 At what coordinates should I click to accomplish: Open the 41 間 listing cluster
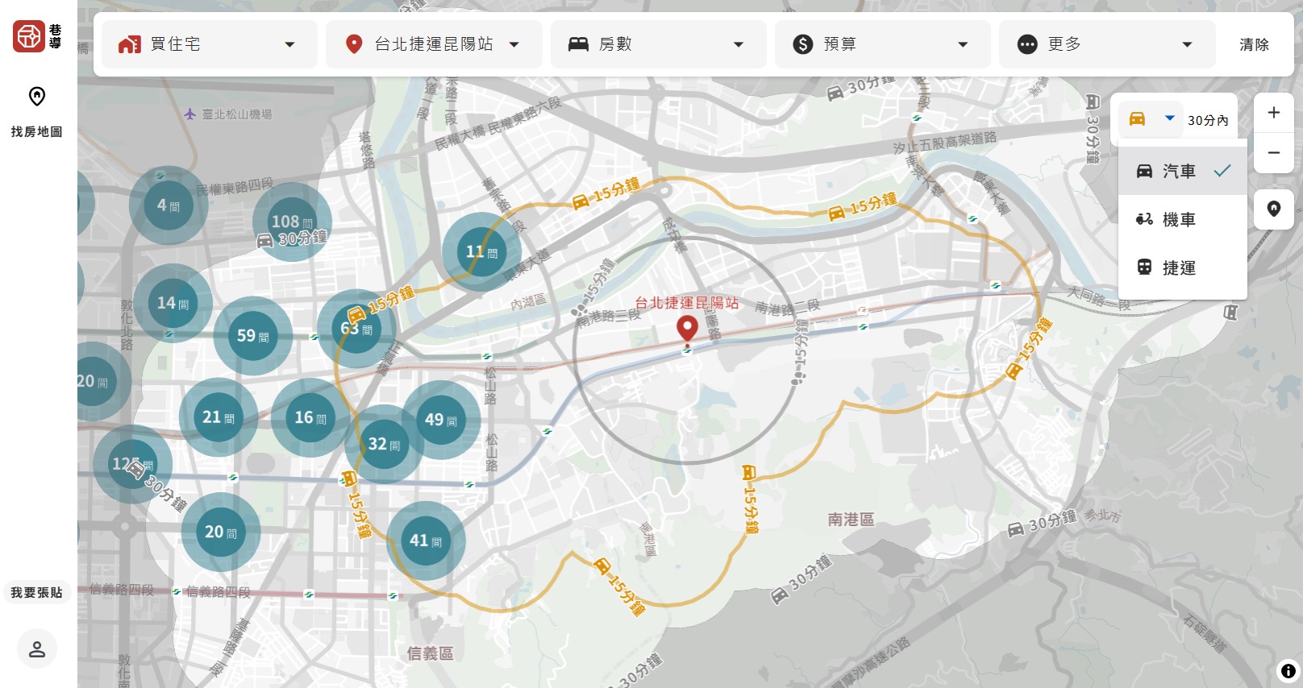[x=426, y=541]
